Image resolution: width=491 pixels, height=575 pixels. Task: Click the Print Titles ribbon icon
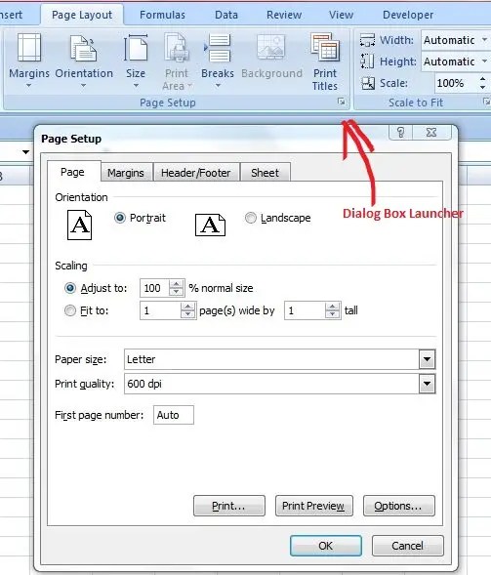[x=325, y=47]
